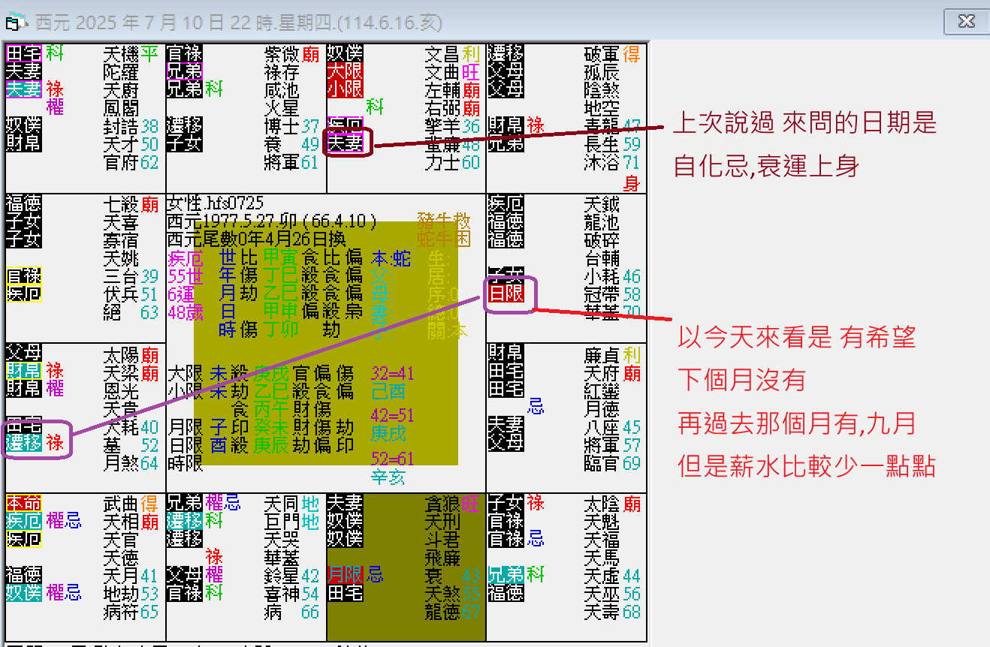Click the cyan 夫妻 badge in the 田宅 palace
Image resolution: width=990 pixels, height=647 pixels.
(x=23, y=89)
